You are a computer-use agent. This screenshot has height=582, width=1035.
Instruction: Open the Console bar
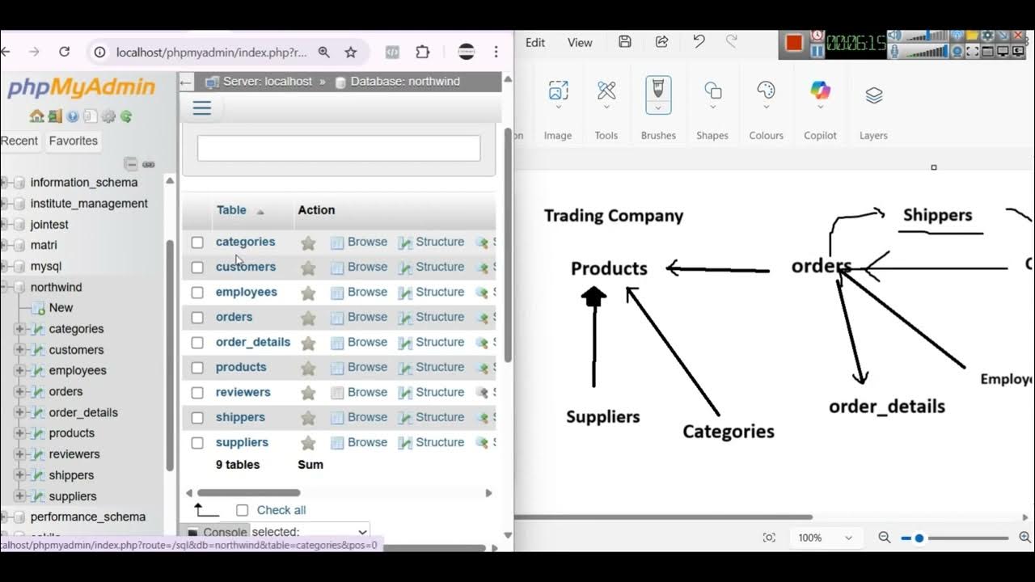coord(217,532)
